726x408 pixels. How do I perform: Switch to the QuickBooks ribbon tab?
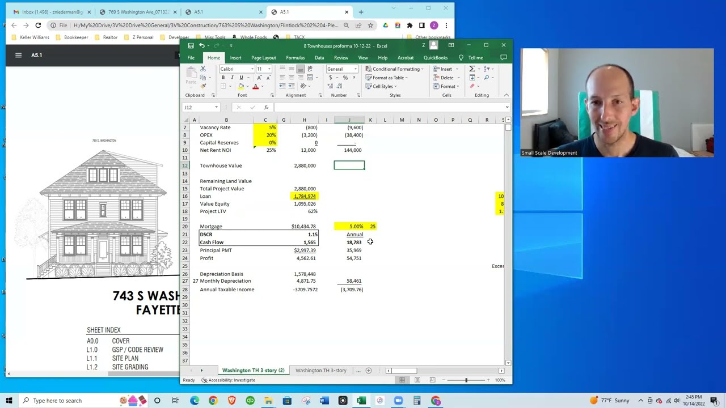coord(436,58)
